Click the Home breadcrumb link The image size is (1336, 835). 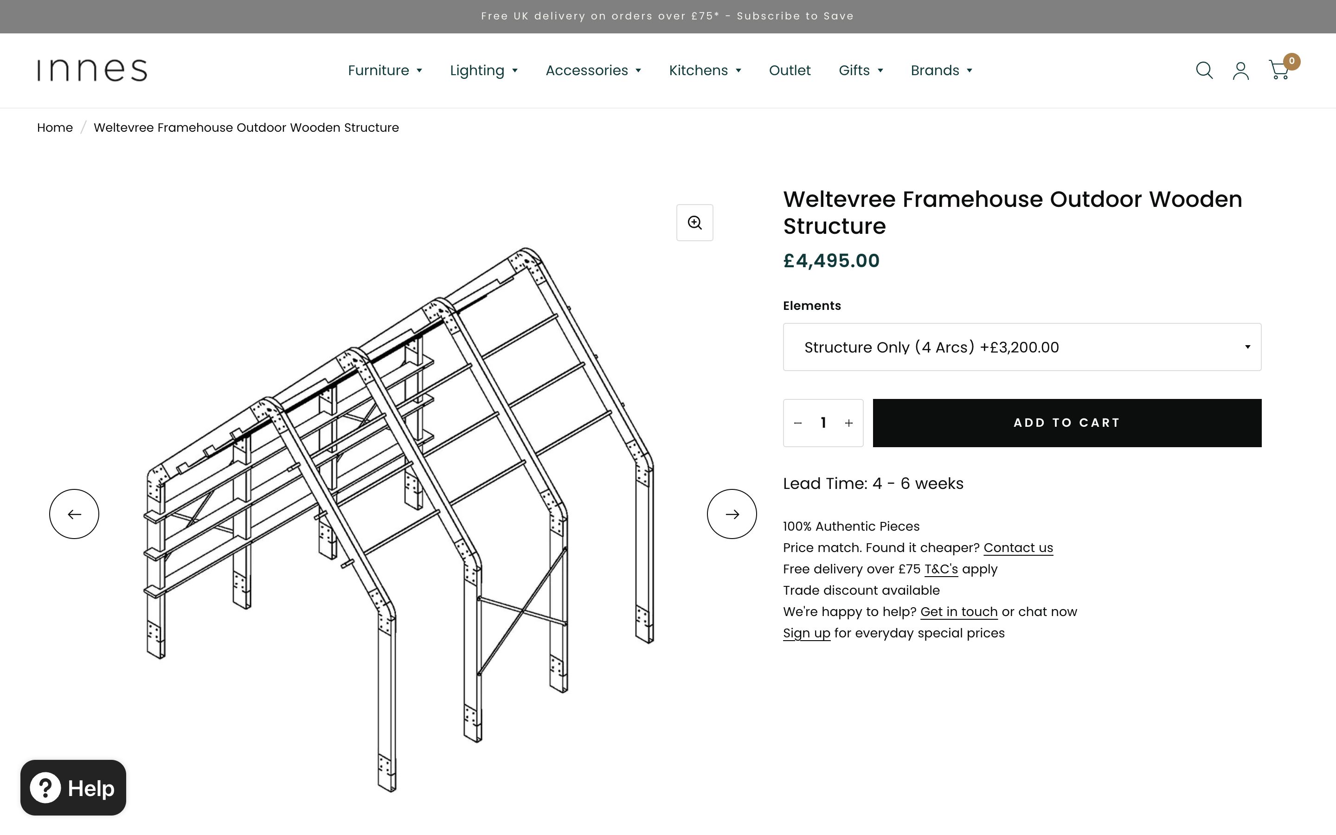tap(55, 128)
